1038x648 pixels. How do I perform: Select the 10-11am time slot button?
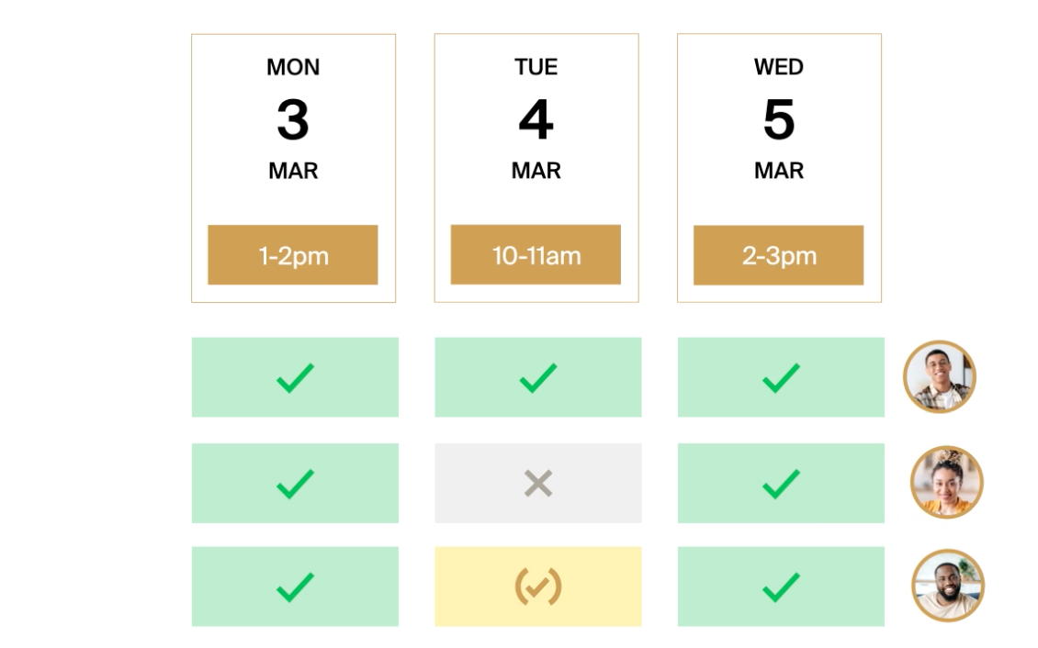[x=536, y=255]
